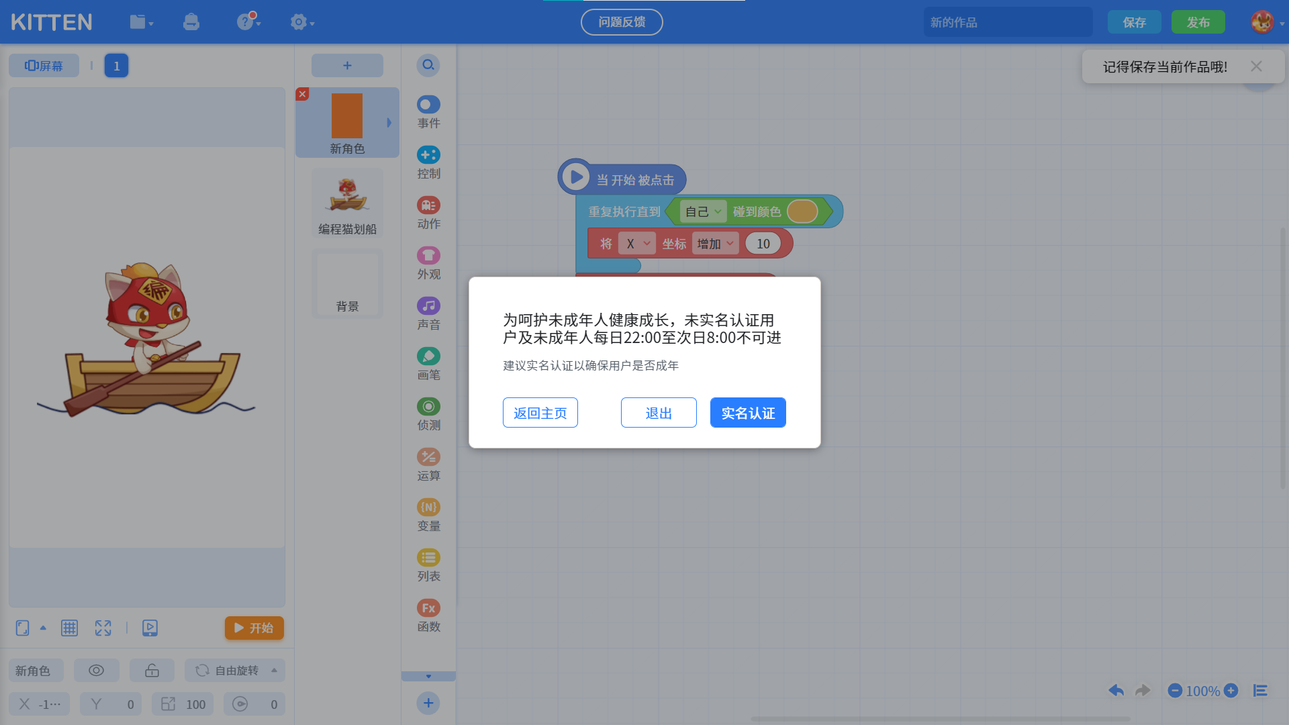Start the project with 开始 button
The width and height of the screenshot is (1289, 725).
click(254, 628)
